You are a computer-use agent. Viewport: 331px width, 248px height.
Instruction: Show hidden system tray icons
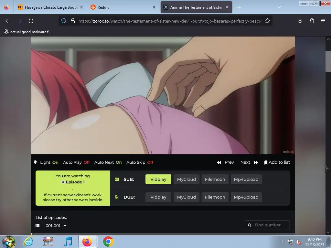click(283, 242)
